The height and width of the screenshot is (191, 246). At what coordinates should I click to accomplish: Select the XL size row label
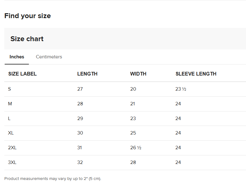11,133
